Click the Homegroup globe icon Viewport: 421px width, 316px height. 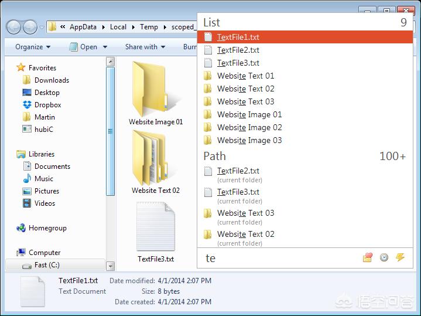[21, 228]
